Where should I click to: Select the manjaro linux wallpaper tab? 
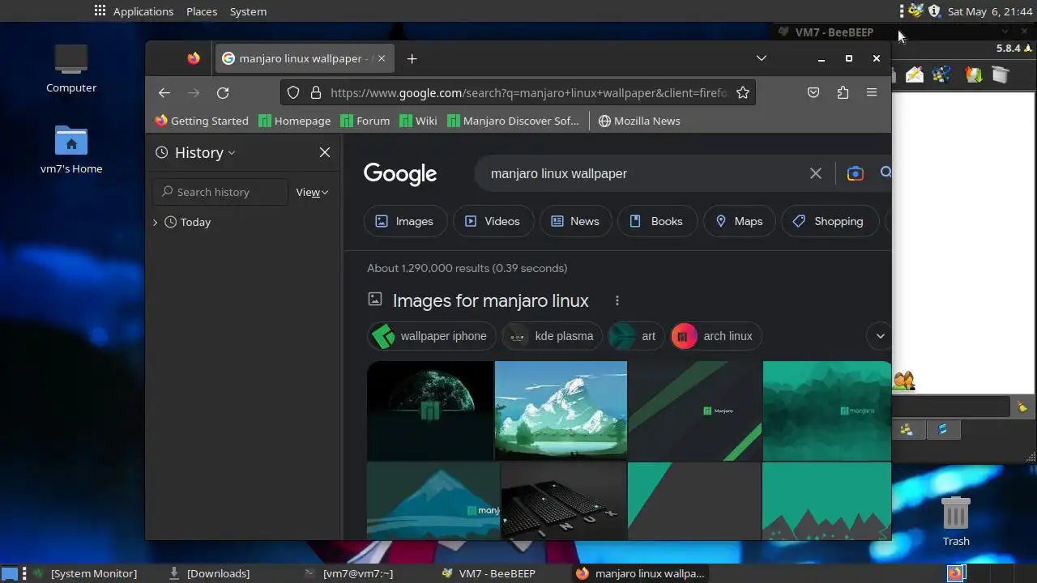pyautogui.click(x=305, y=58)
